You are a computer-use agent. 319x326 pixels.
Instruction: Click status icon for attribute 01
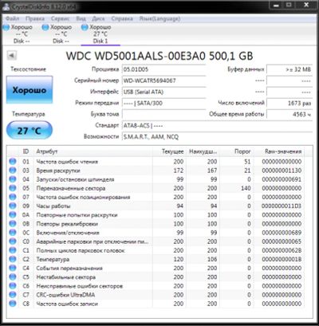tap(13, 161)
